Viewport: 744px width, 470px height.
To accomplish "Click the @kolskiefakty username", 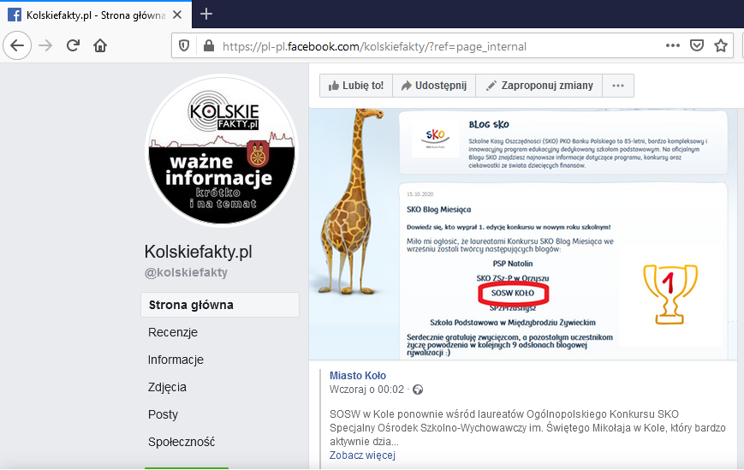I will [x=186, y=272].
